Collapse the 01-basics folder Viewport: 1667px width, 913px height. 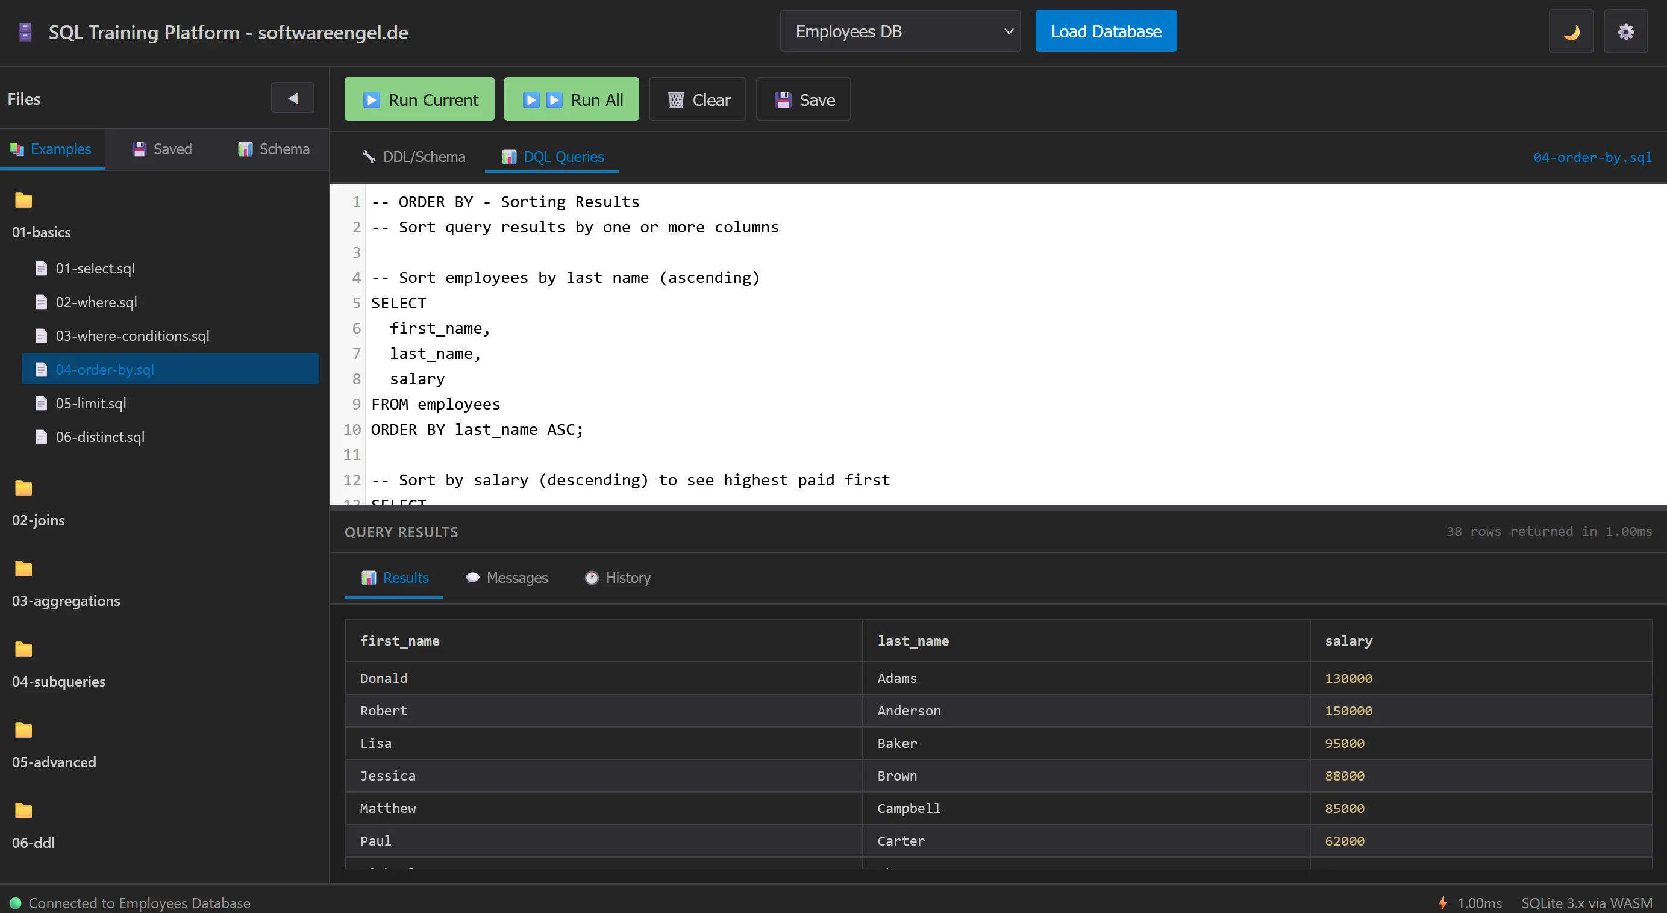tap(41, 232)
